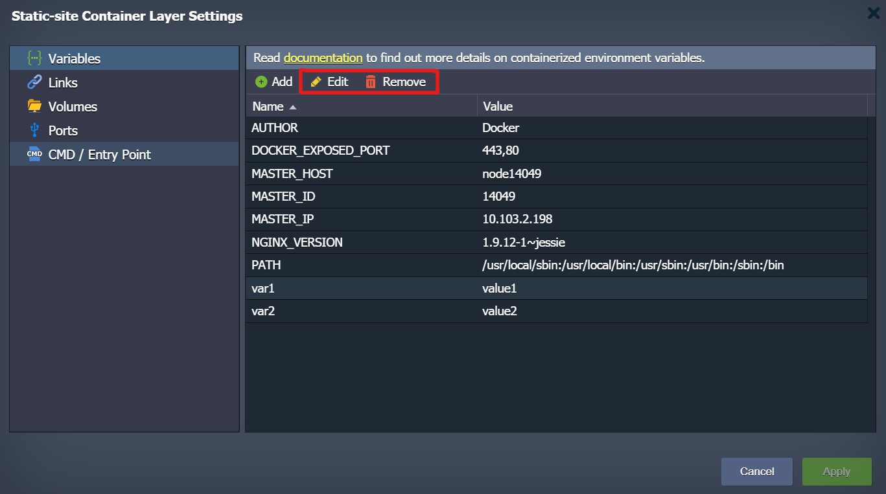
Task: Click the Remove trash icon
Action: [371, 82]
